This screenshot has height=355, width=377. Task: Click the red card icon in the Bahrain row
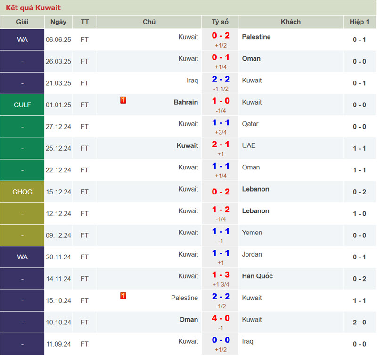pyautogui.click(x=123, y=100)
